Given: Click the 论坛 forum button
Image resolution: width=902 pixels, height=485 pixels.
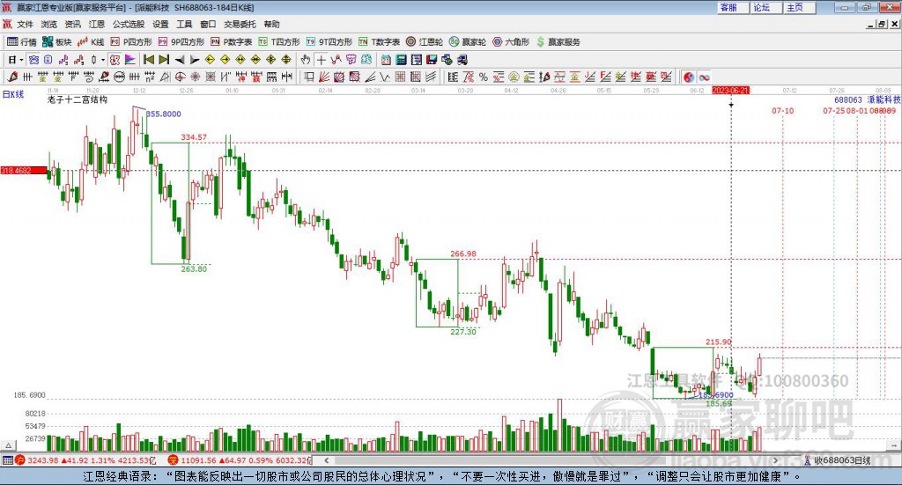Looking at the screenshot, I should pyautogui.click(x=766, y=7).
